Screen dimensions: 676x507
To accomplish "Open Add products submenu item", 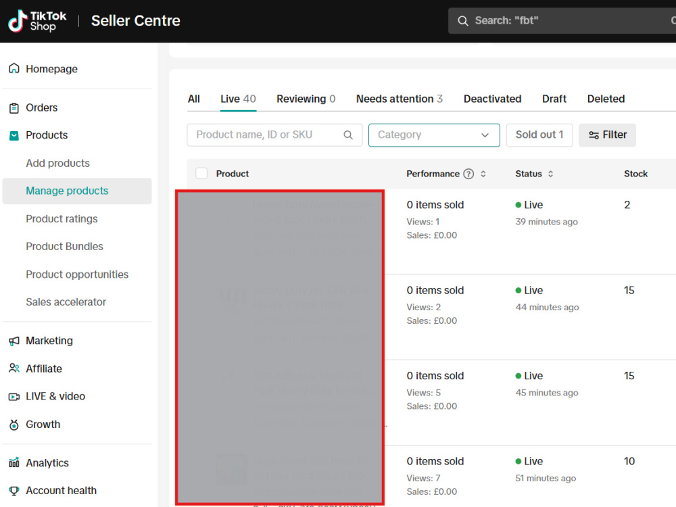I will (x=57, y=164).
